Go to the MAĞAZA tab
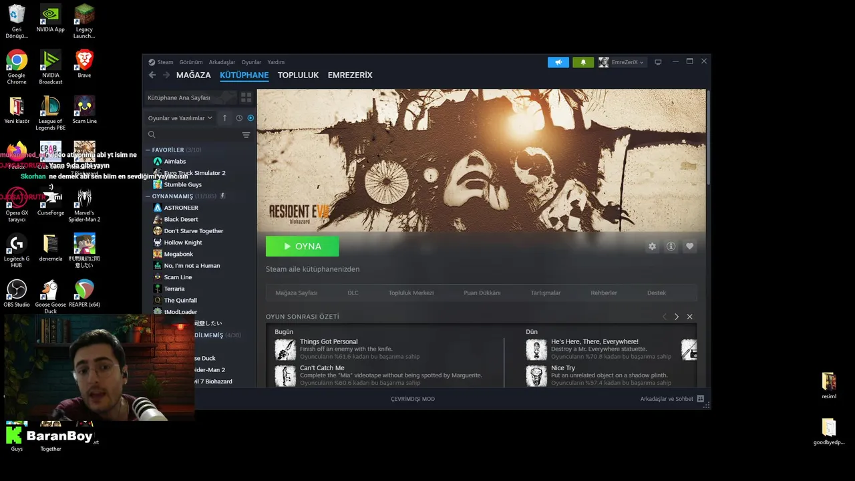The height and width of the screenshot is (481, 855). pos(194,75)
